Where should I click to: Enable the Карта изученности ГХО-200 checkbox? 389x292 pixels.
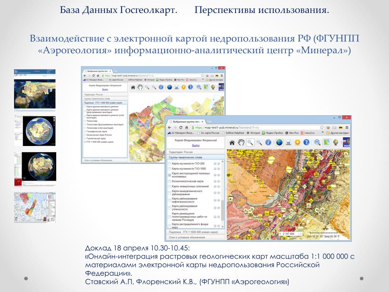tap(170, 163)
